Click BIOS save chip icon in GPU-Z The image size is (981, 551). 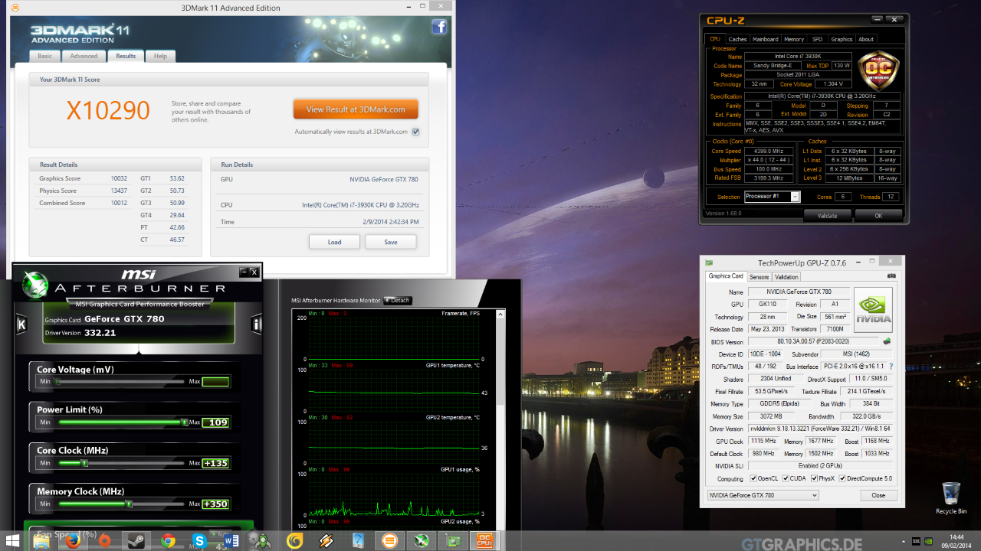point(887,341)
